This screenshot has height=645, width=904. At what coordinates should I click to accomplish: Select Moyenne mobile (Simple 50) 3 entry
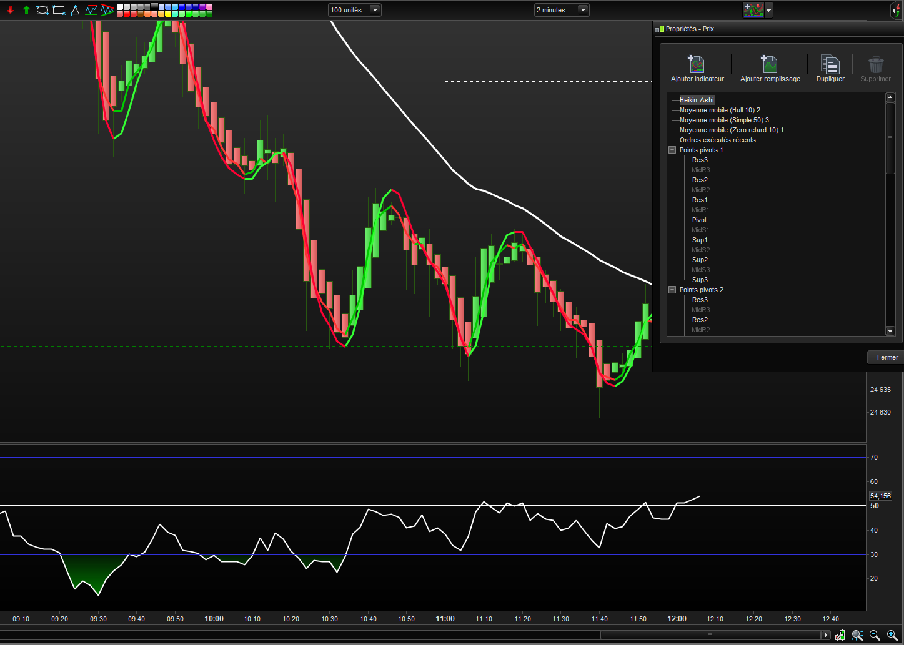[x=723, y=120]
